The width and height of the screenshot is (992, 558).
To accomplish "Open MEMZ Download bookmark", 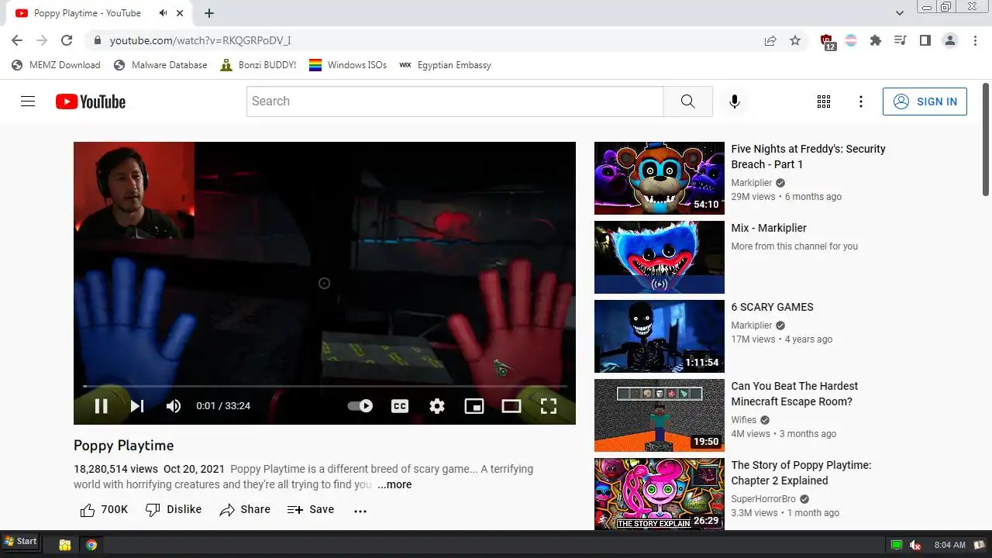I will 56,65.
